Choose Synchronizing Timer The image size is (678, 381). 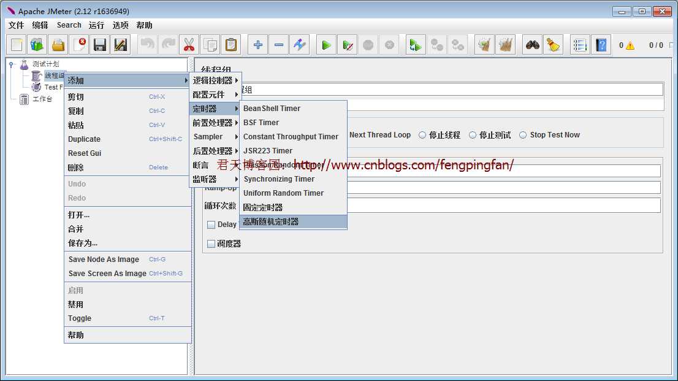click(x=293, y=179)
